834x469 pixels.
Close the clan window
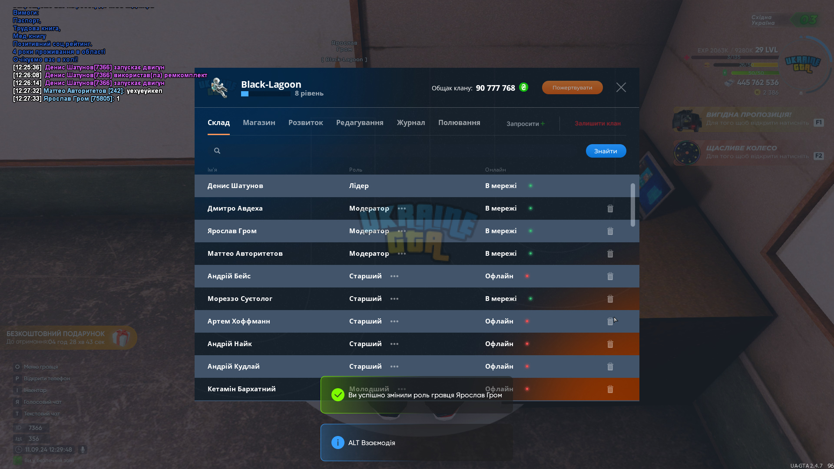(621, 87)
